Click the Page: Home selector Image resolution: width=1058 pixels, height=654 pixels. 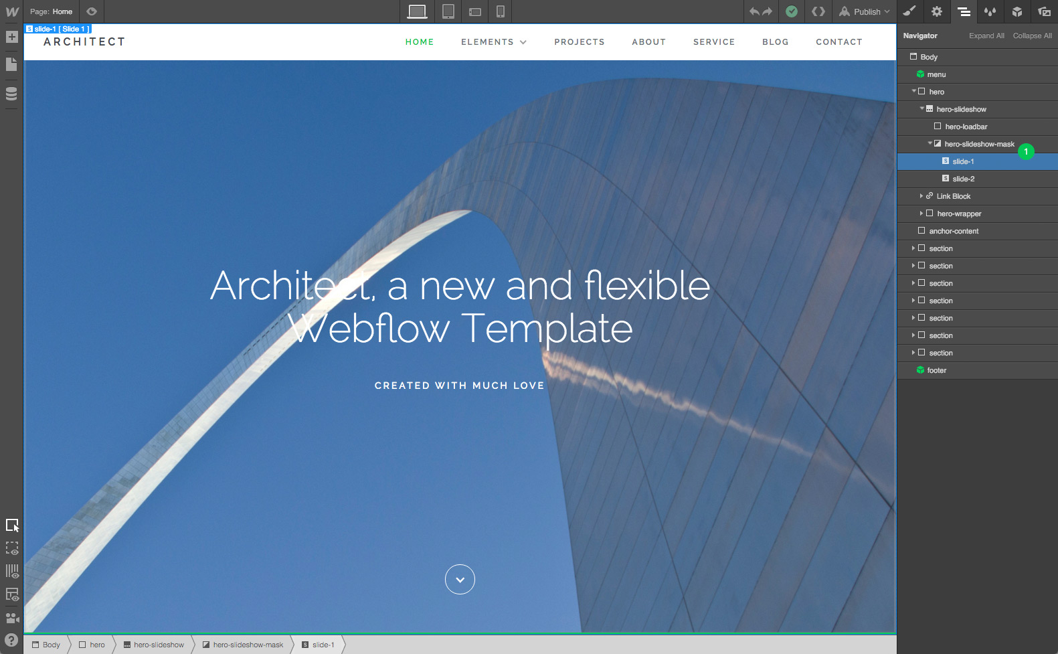(52, 11)
